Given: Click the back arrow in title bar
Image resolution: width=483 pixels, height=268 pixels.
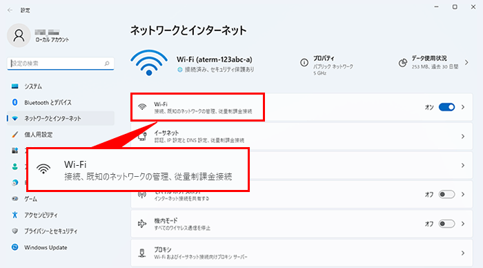Looking at the screenshot, I should (x=10, y=10).
